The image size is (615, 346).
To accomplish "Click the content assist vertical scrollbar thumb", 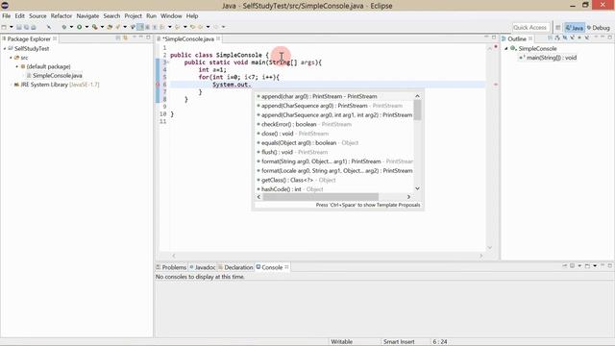I will click(x=417, y=111).
